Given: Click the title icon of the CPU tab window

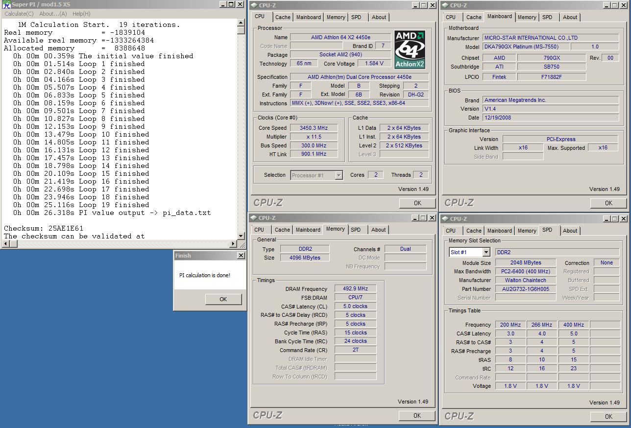Looking at the screenshot, I should click(253, 5).
